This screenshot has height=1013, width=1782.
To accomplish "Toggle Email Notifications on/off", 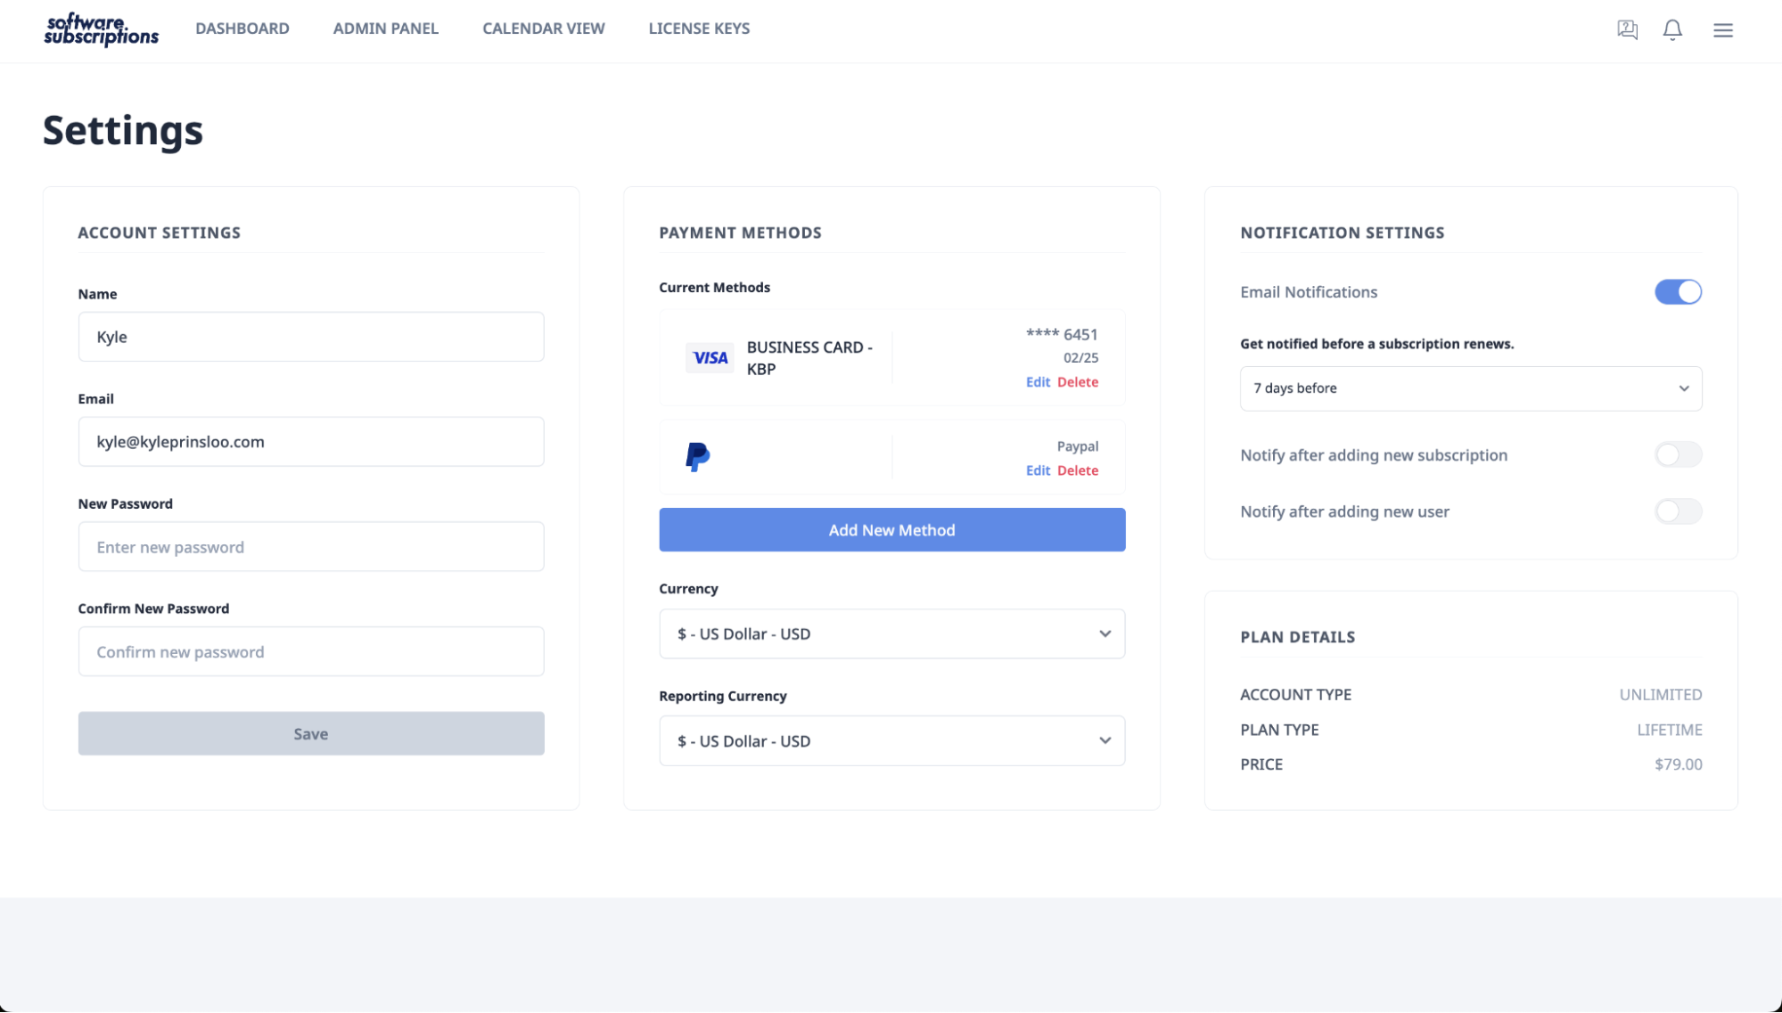I will click(x=1677, y=291).
